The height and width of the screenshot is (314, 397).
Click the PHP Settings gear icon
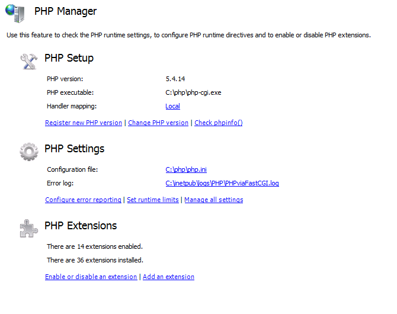[x=29, y=152]
